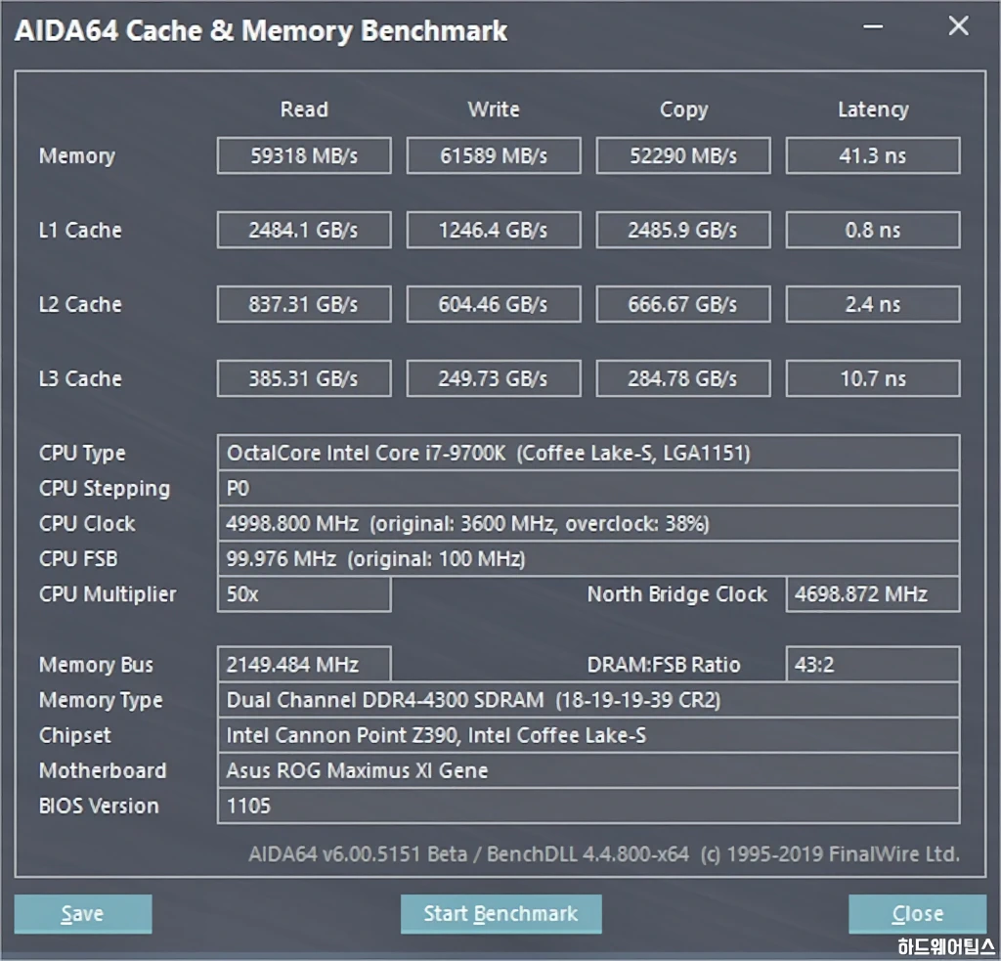1001x961 pixels.
Task: Click the CPU Type field showing i7-9700K
Action: pyautogui.click(x=588, y=454)
